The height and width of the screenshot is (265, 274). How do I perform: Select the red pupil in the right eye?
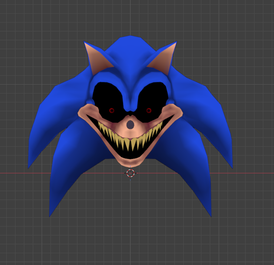(x=149, y=110)
